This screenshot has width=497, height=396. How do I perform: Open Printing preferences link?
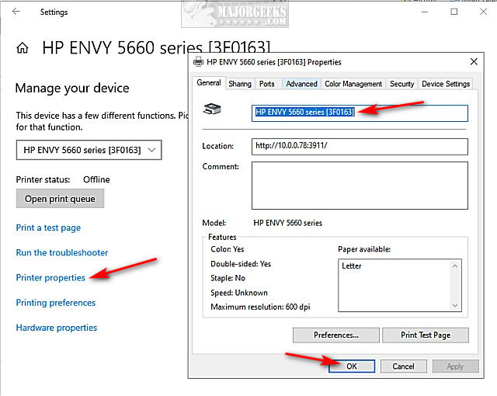point(55,303)
